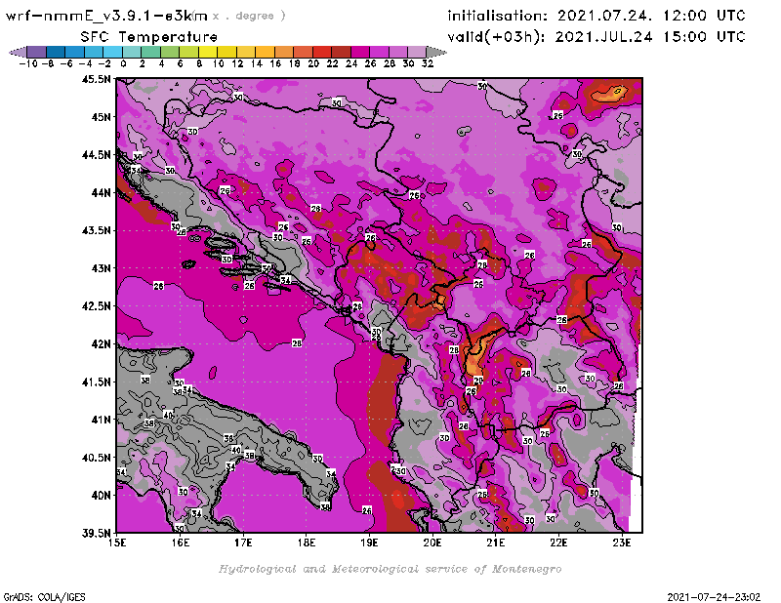781x603 pixels.
Task: Click the 'initialisation: 2021.07.24. 12:00 UTC' text
Action: (x=596, y=16)
